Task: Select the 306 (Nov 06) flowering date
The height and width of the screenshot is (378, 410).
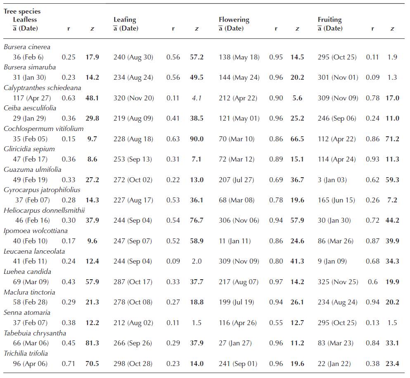Action: 239,221
